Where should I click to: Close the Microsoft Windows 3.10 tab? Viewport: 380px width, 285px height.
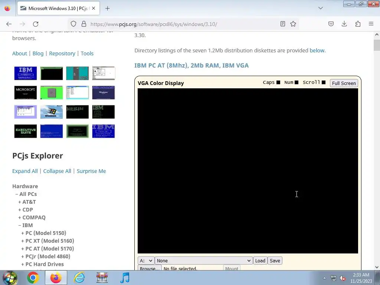94,8
